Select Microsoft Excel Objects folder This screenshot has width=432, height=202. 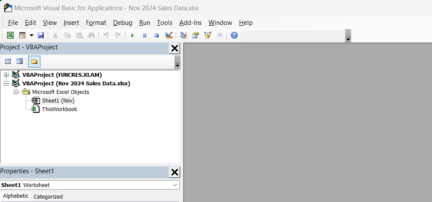(61, 92)
